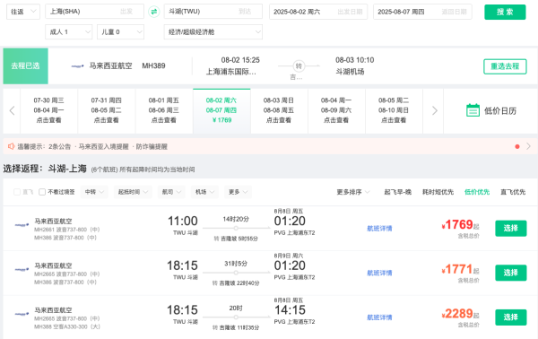Show previous dates with left arrow
The height and width of the screenshot is (339, 538).
(x=12, y=110)
